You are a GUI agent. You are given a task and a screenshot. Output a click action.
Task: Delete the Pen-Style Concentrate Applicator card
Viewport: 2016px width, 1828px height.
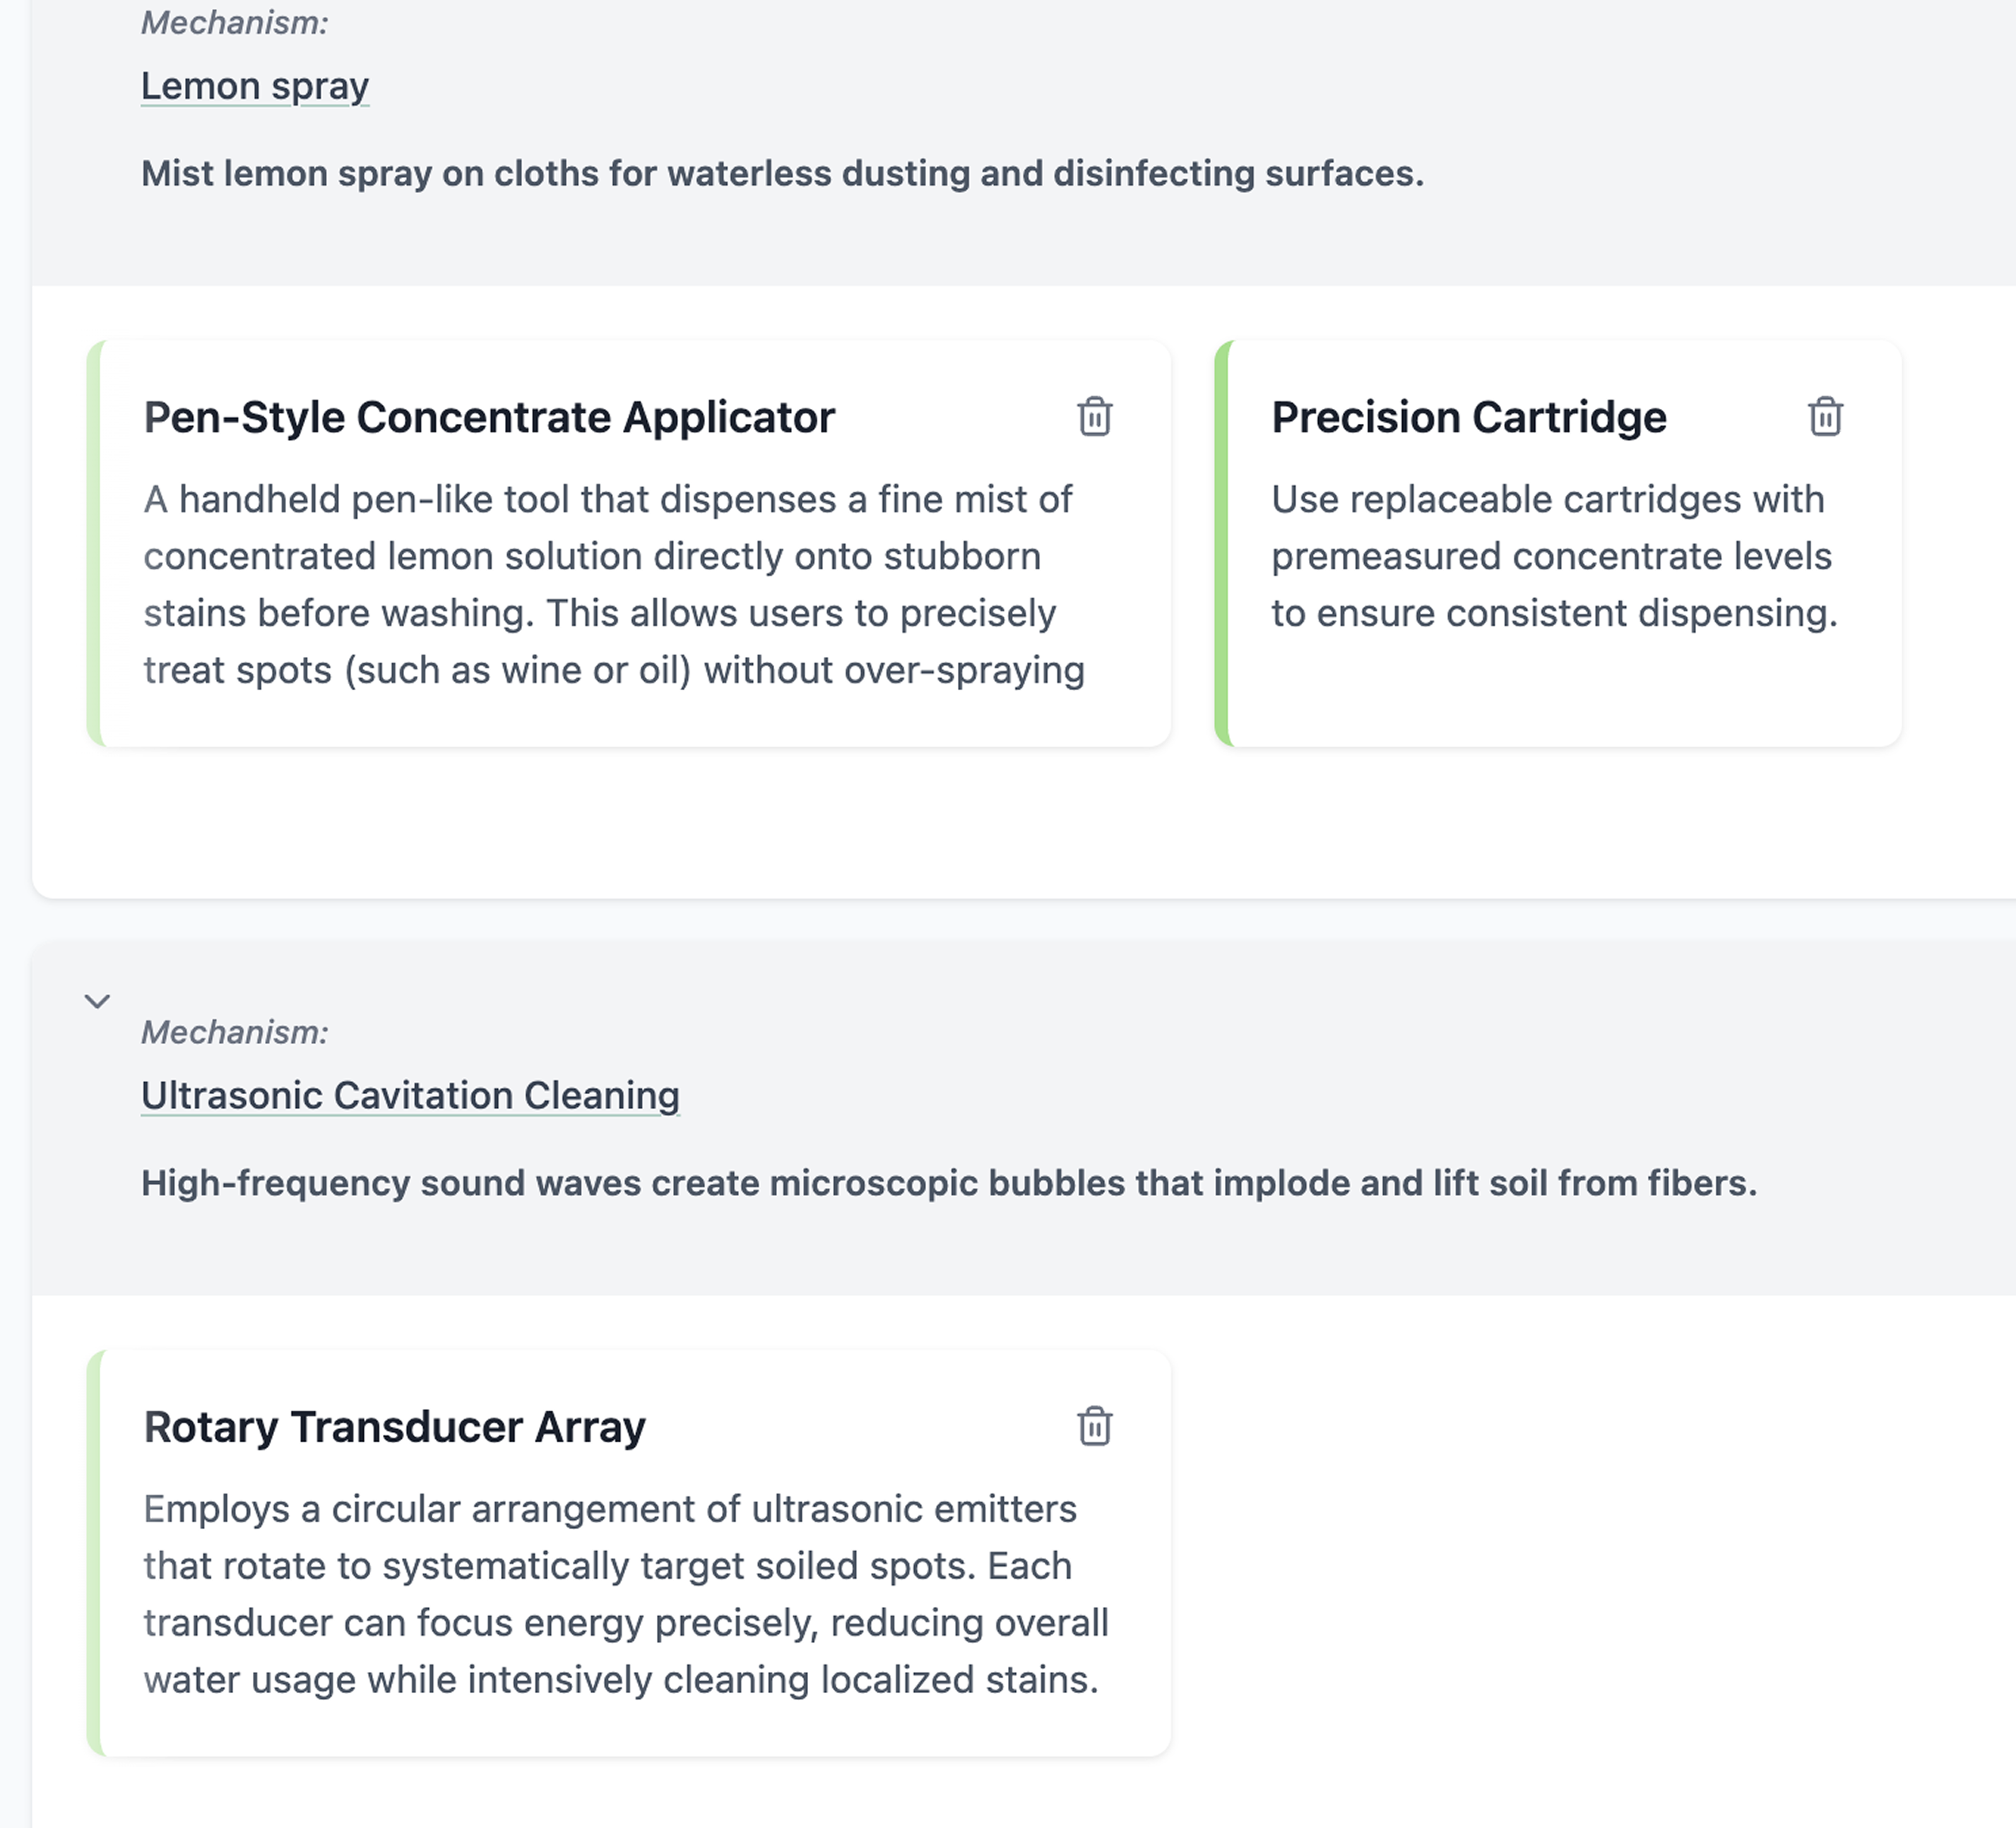1094,417
